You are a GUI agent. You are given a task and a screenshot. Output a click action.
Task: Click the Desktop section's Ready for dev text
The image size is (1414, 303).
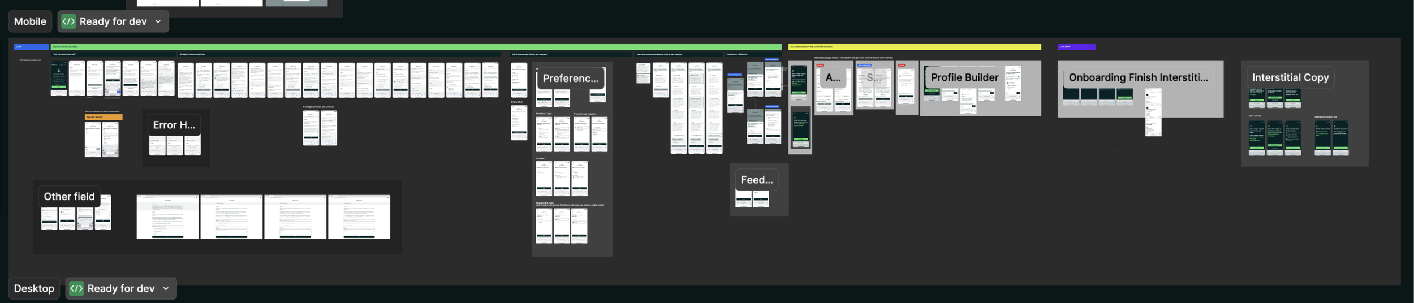(x=121, y=288)
